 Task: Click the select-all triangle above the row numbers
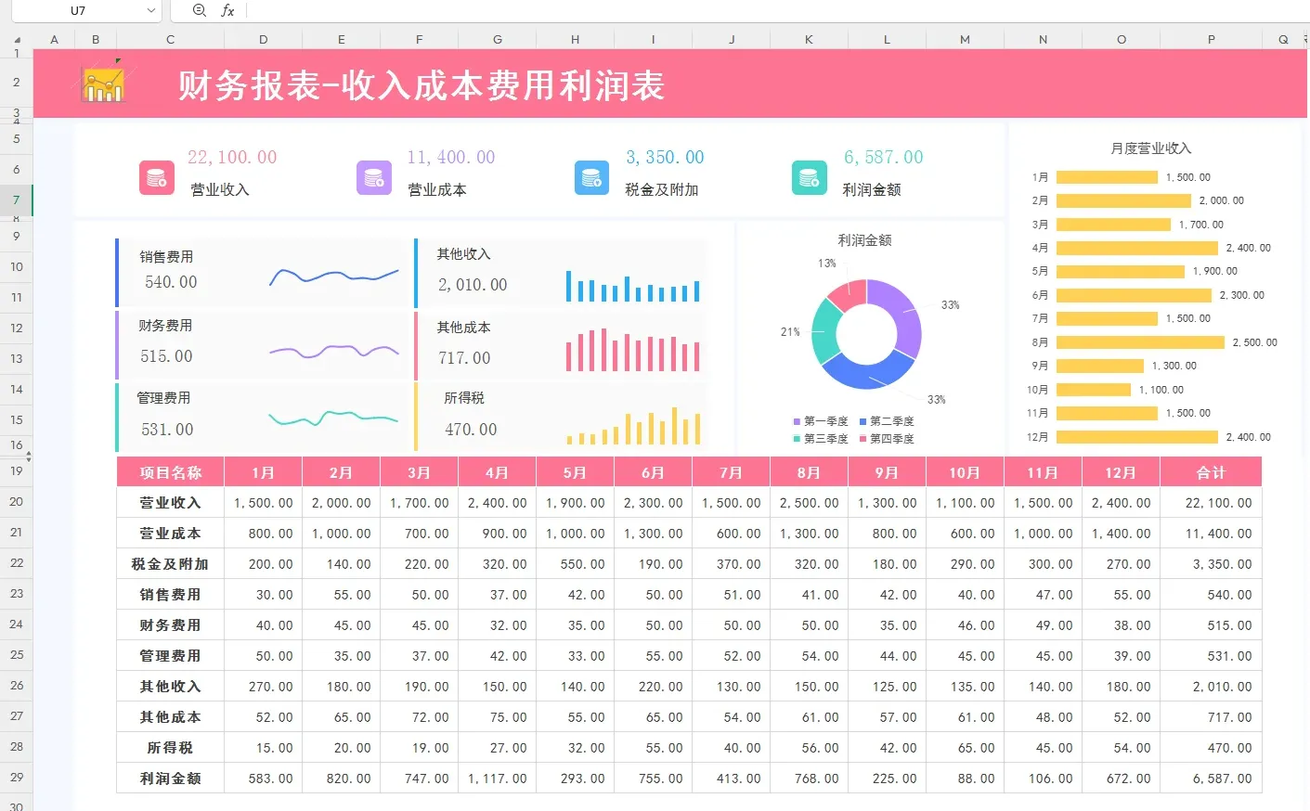[x=16, y=39]
